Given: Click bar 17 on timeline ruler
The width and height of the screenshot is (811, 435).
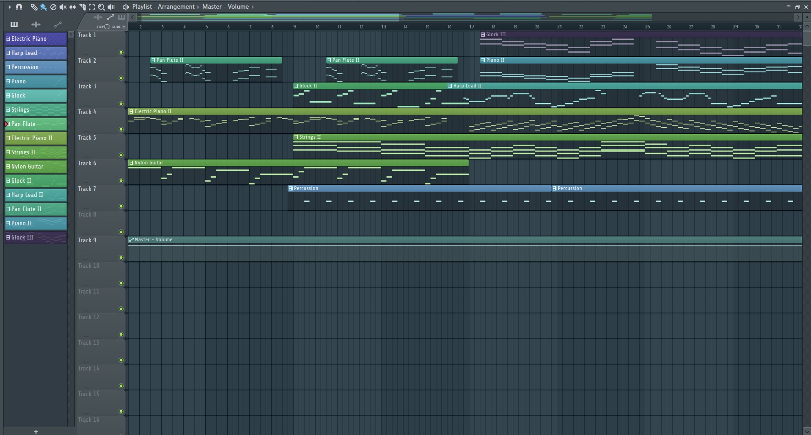Looking at the screenshot, I should click(472, 27).
